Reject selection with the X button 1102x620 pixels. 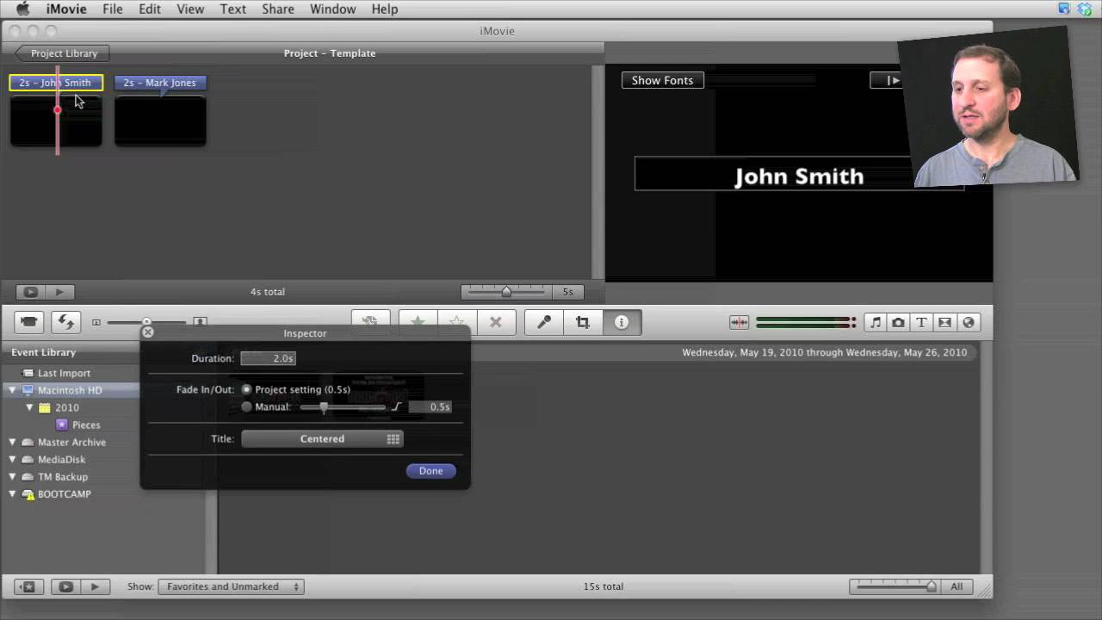coord(496,322)
